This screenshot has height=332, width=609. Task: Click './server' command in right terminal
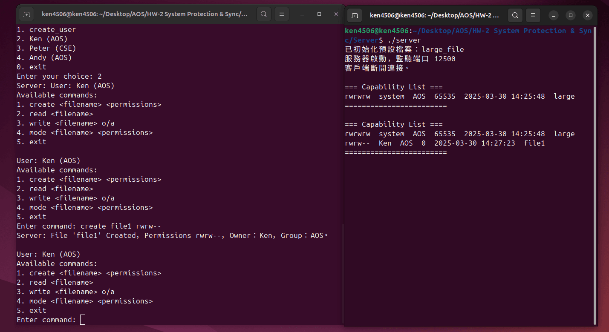(x=404, y=40)
